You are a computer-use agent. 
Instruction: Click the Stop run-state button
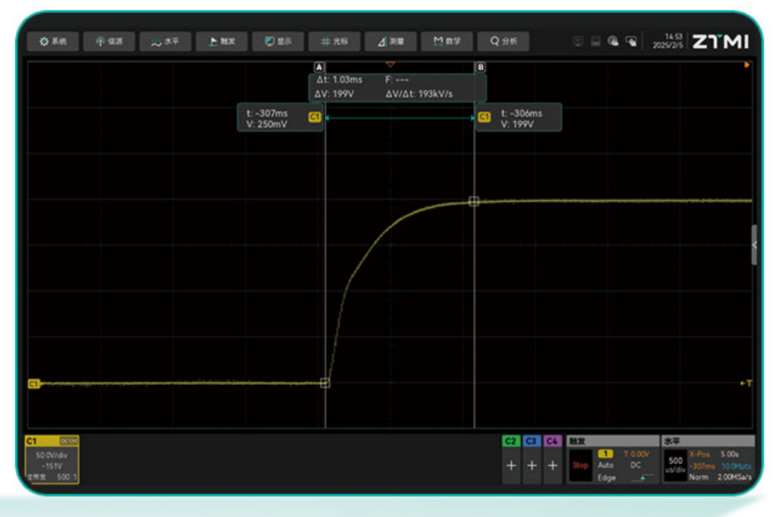[580, 465]
